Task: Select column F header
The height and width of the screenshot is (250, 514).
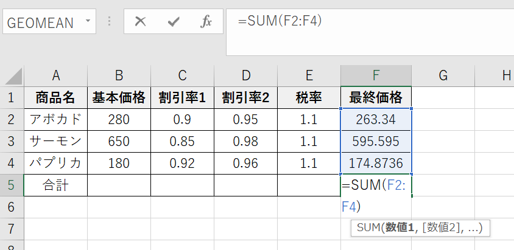Action: 376,75
